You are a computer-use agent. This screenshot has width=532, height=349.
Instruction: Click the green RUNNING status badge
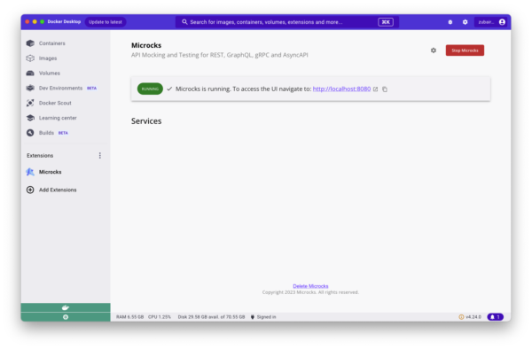click(150, 89)
